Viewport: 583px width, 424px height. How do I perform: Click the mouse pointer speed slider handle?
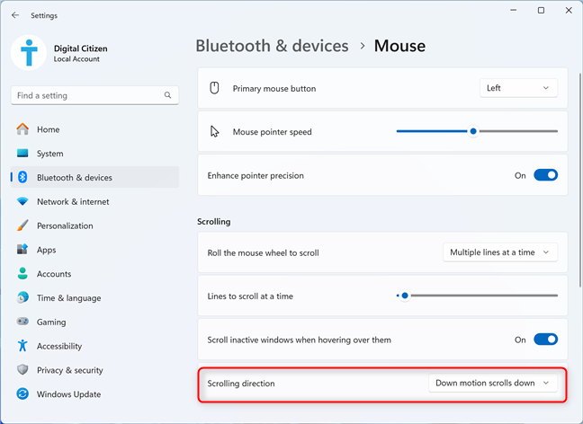[x=473, y=131]
